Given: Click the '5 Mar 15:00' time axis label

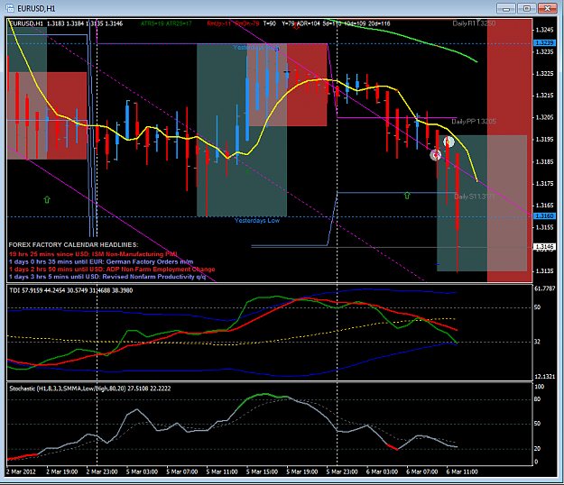Looking at the screenshot, I should pos(263,471).
